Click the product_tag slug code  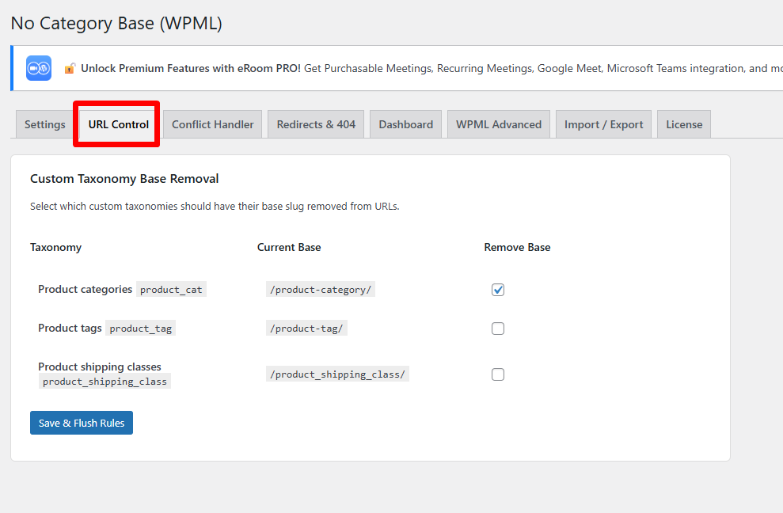point(141,329)
